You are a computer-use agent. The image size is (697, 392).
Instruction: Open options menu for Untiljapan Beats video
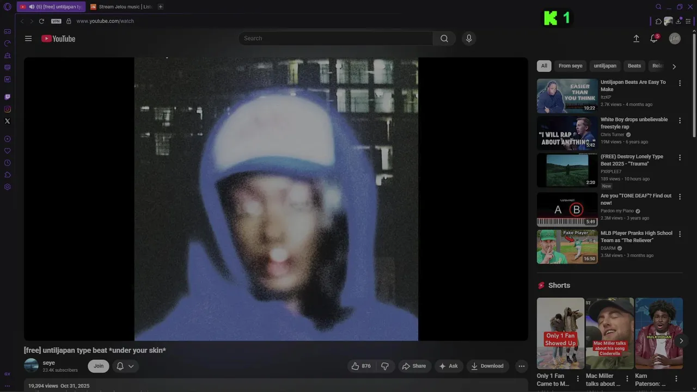680,83
